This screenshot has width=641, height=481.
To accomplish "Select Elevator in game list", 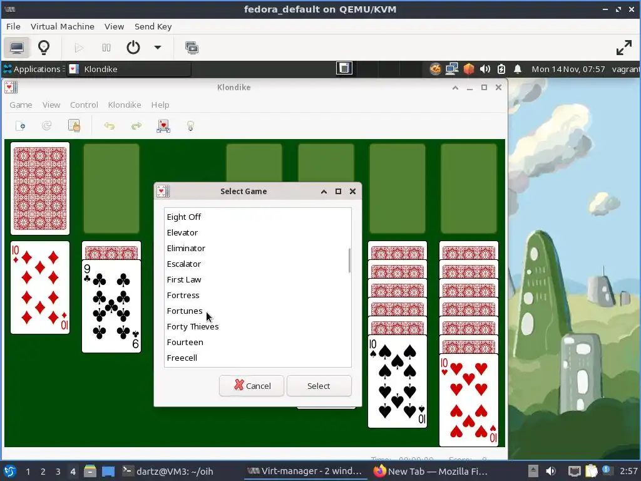I will click(257, 233).
